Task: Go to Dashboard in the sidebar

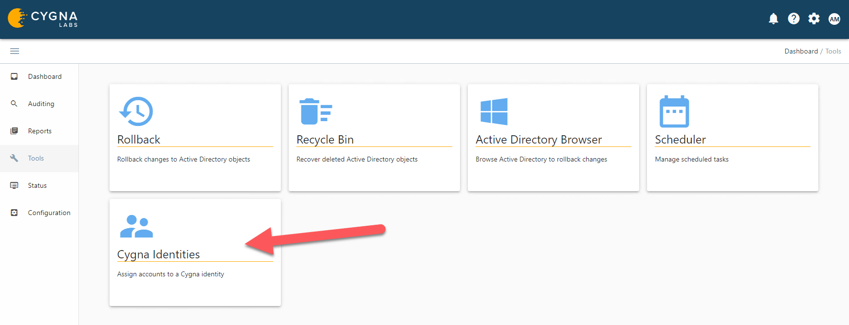Action: click(x=45, y=76)
